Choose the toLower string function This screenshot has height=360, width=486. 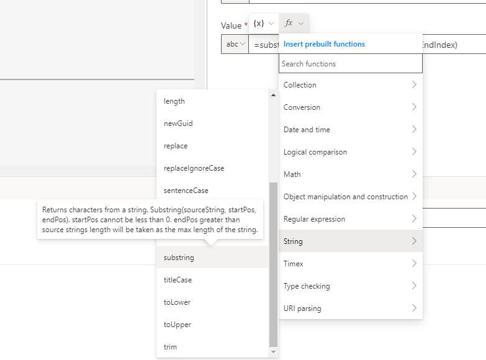(x=177, y=302)
